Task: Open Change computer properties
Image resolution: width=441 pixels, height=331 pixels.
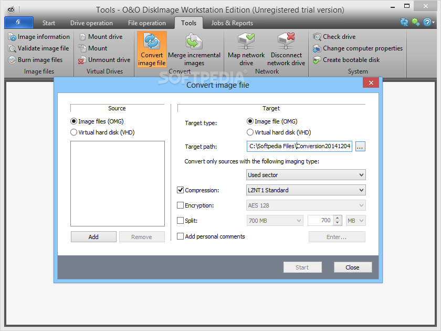Action: [x=358, y=48]
